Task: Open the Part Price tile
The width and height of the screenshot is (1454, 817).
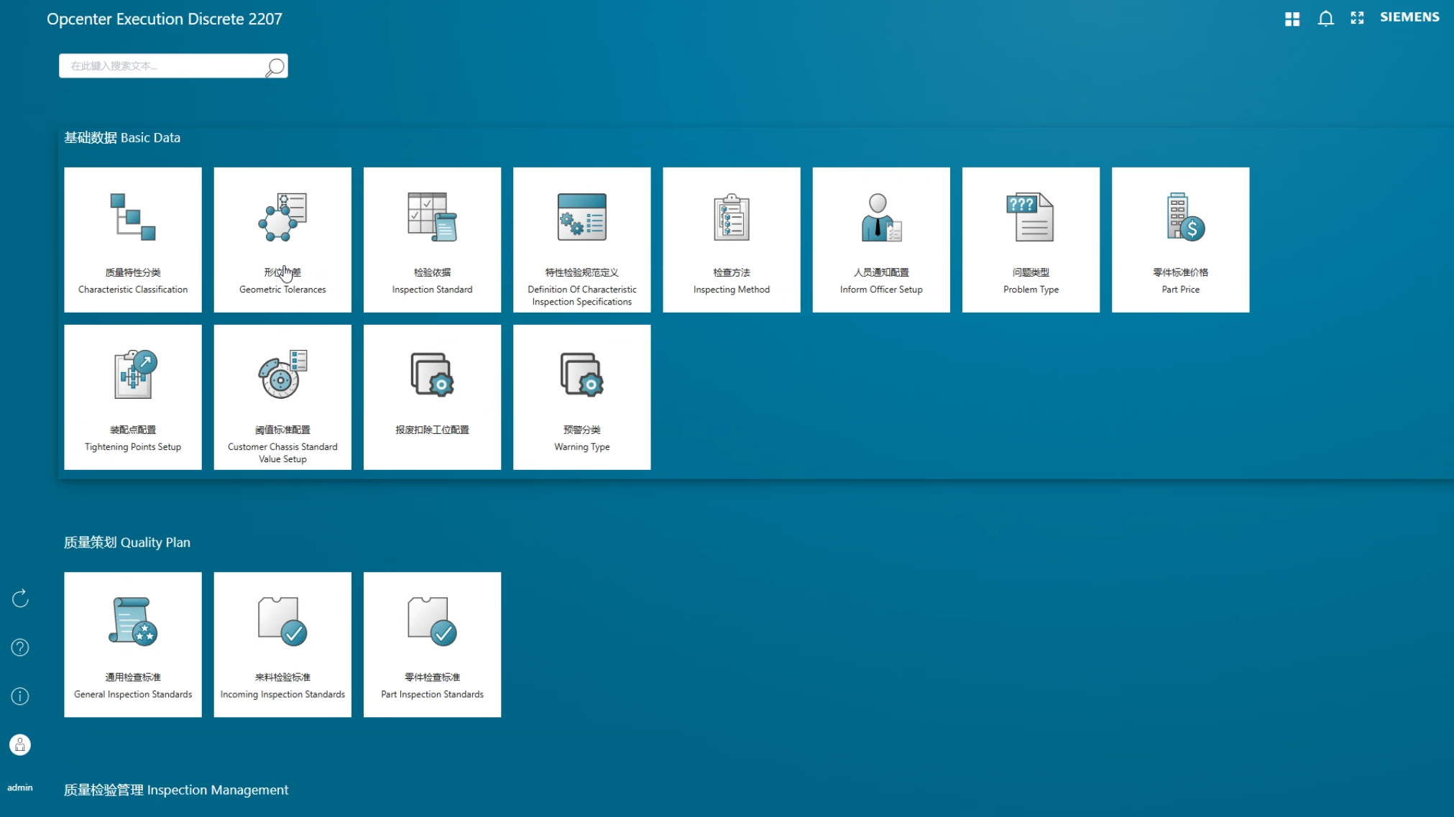Action: [1180, 239]
